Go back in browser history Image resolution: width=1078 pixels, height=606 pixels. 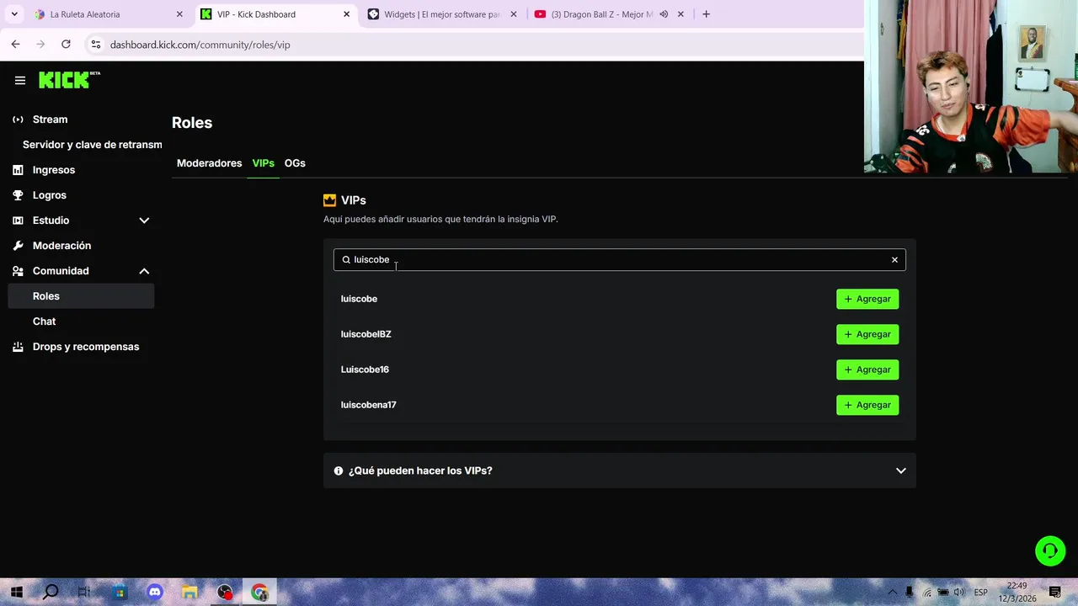[x=15, y=44]
